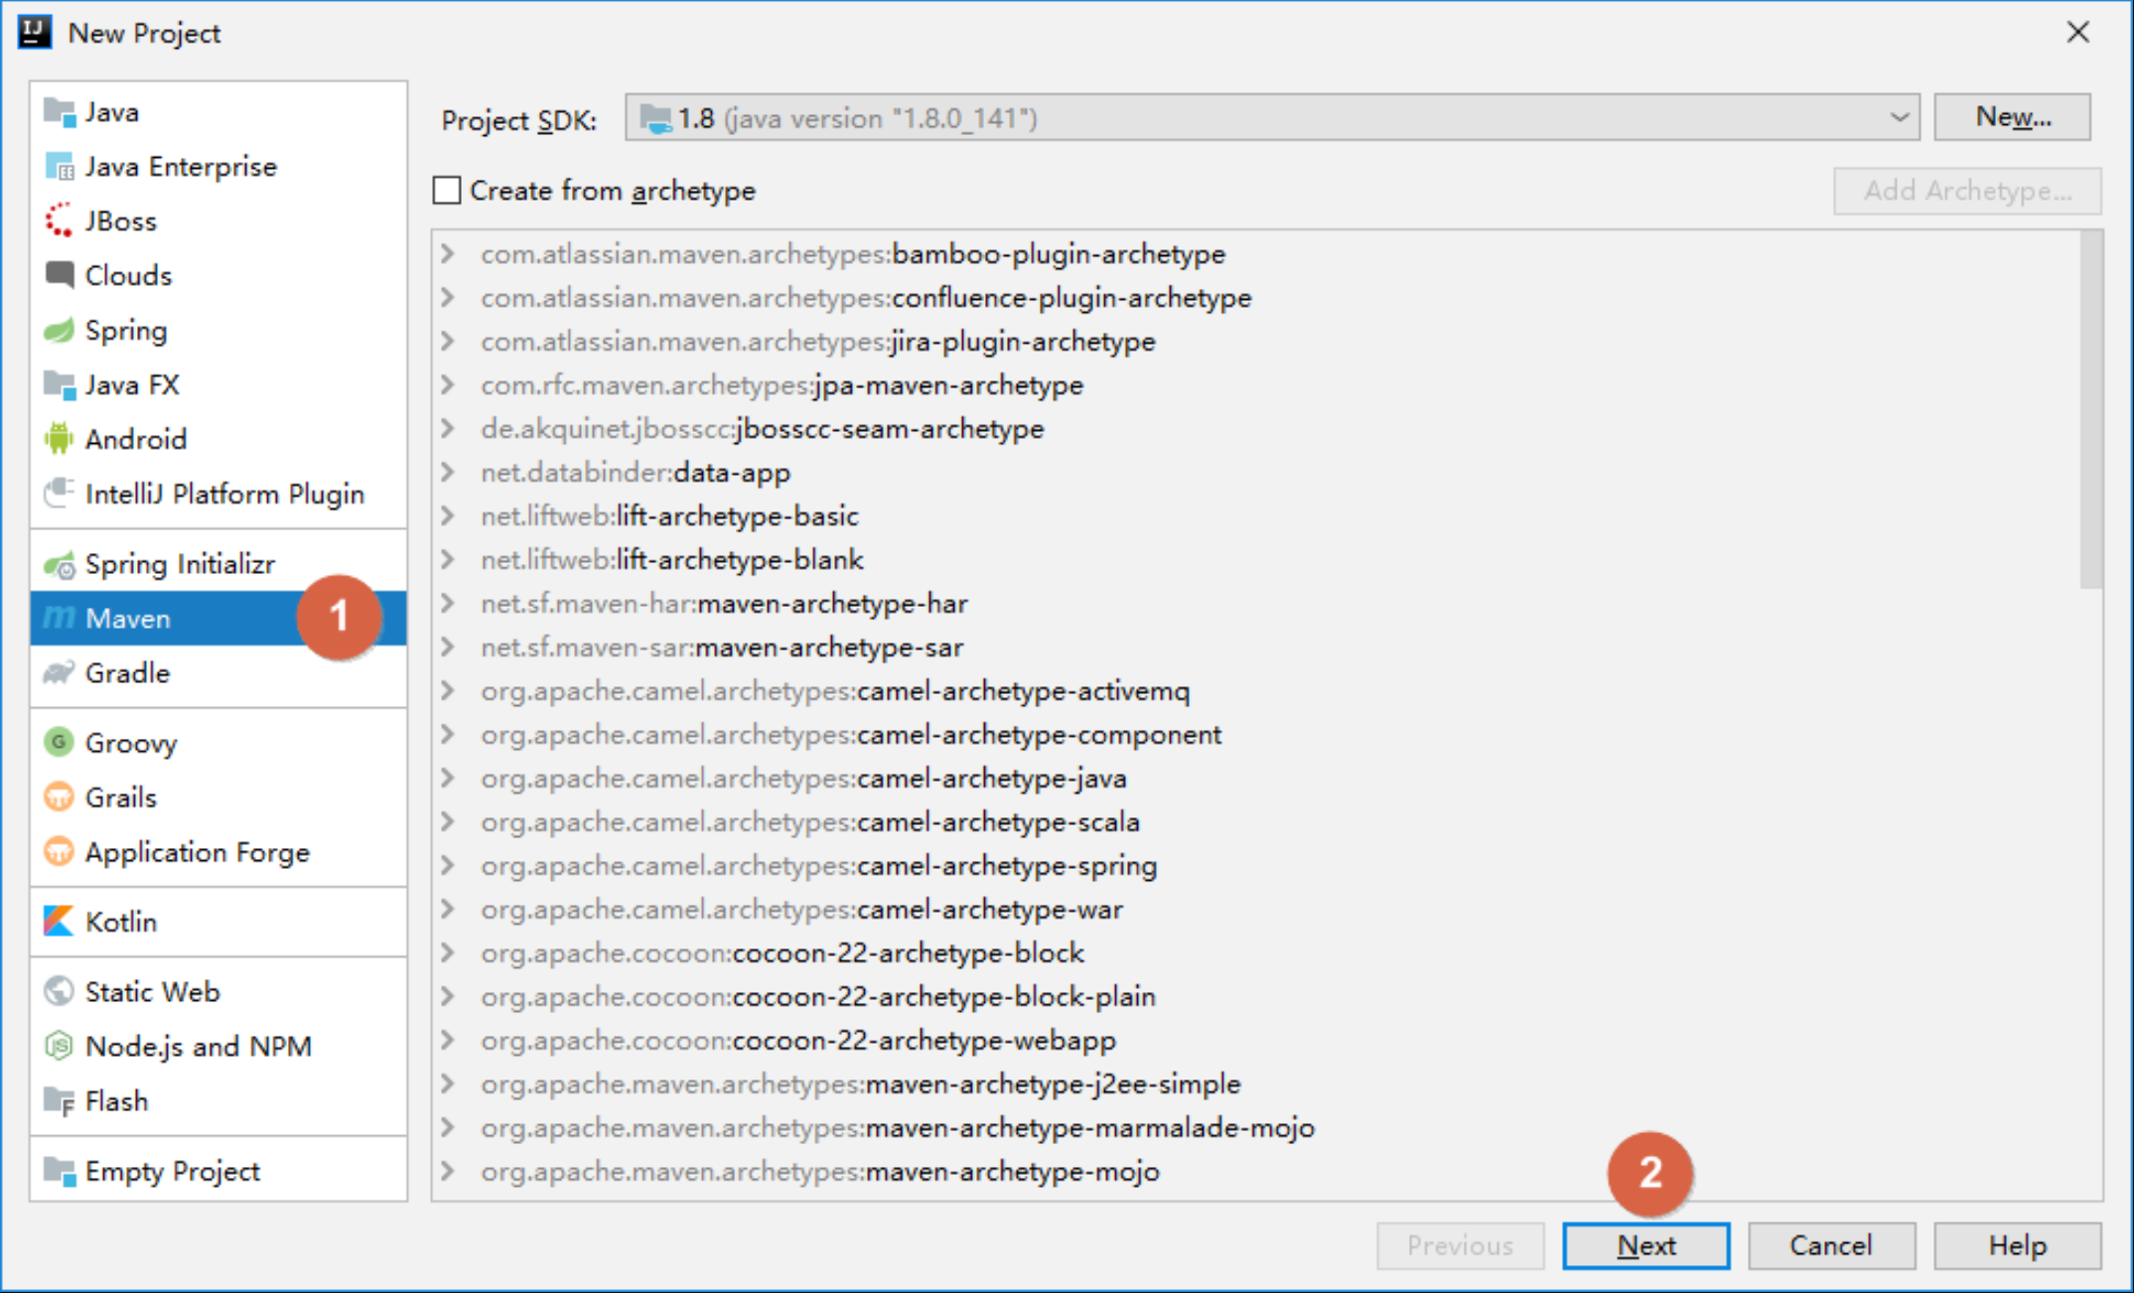Choose the Kotlin logo icon
Screen dimensions: 2134x1293
tap(60, 922)
